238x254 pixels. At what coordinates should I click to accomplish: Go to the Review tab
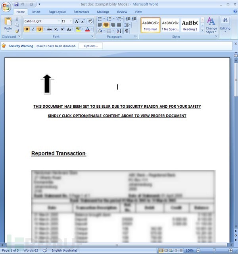(122, 12)
